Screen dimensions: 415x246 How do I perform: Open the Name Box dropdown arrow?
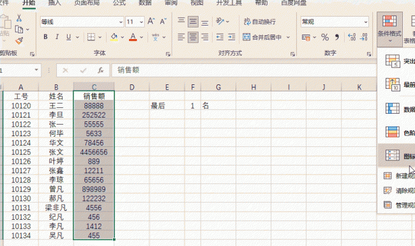(x=36, y=70)
